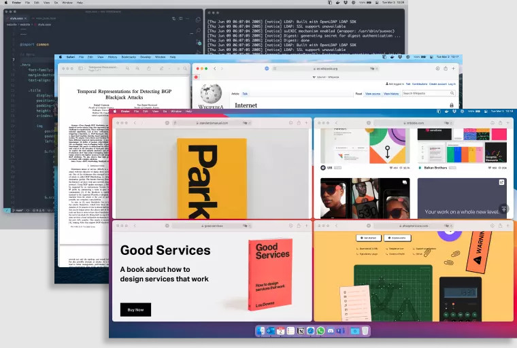Click the clock in the front desktop's menu bar
Screen dimensions: 517x348
[502, 111]
